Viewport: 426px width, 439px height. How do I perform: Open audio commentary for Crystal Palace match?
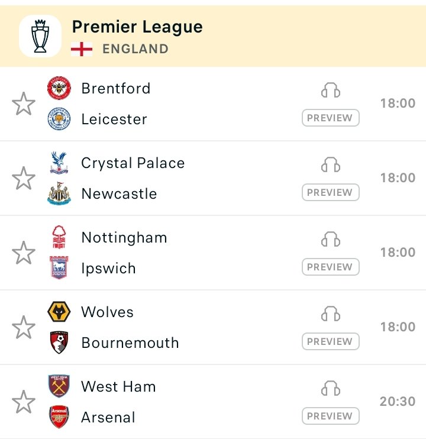coord(331,164)
